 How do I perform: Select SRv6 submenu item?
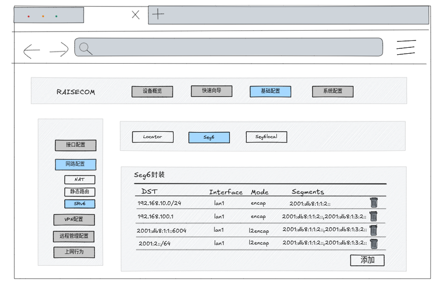click(80, 204)
